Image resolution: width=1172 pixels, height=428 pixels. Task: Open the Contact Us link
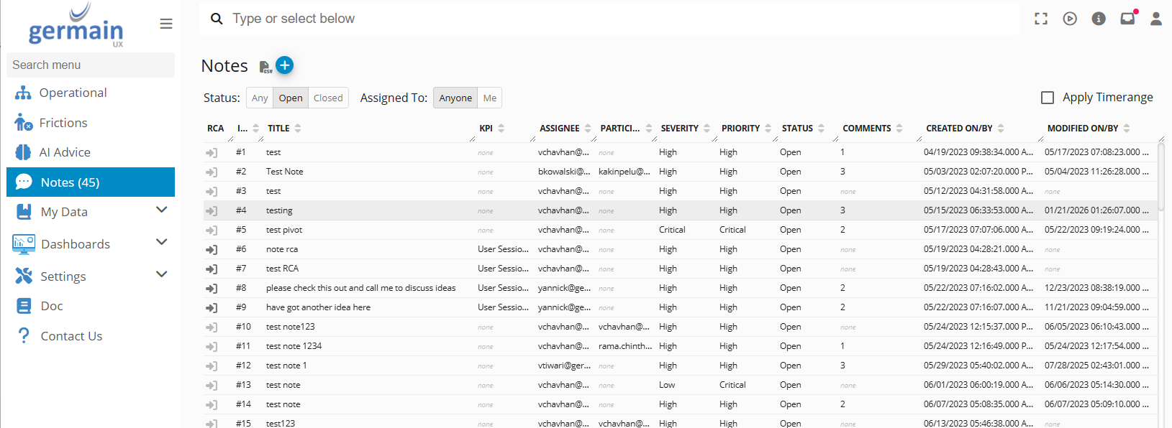pyautogui.click(x=71, y=336)
